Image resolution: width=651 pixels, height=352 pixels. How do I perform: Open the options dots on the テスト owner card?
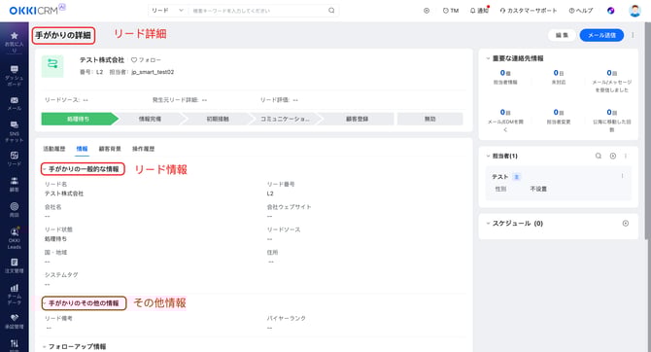point(623,176)
